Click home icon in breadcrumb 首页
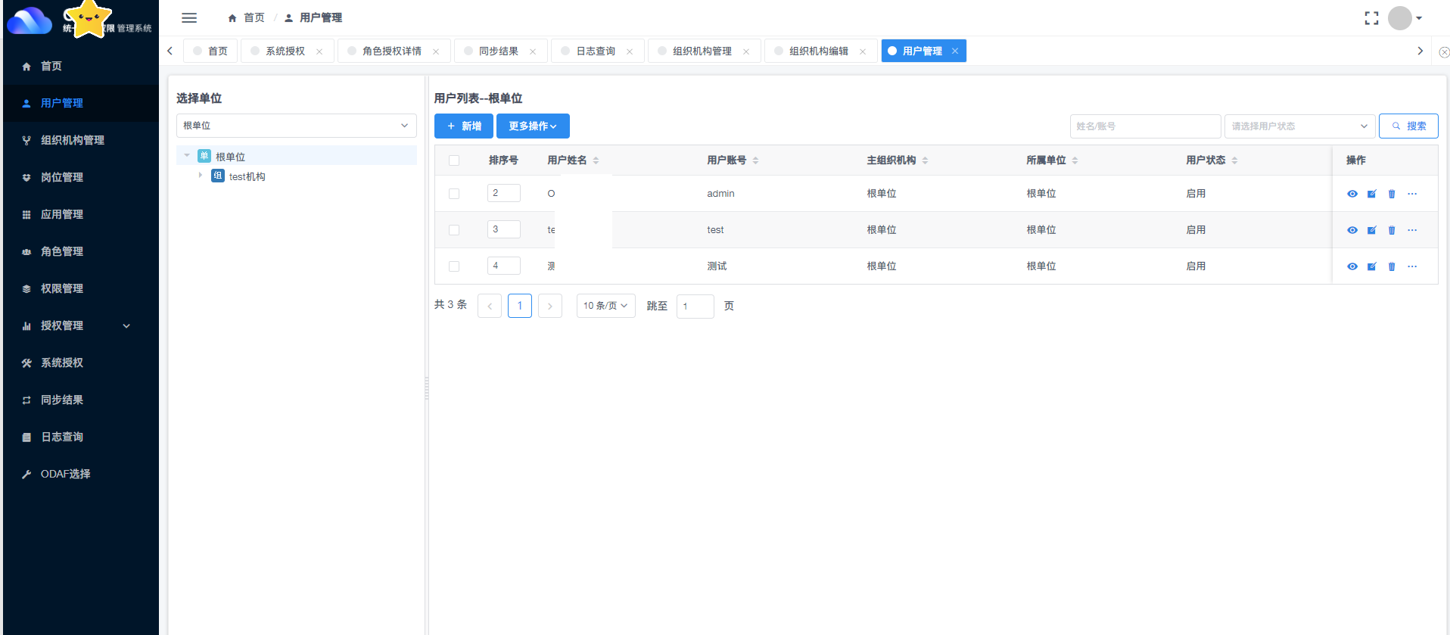This screenshot has height=635, width=1450. (x=232, y=18)
